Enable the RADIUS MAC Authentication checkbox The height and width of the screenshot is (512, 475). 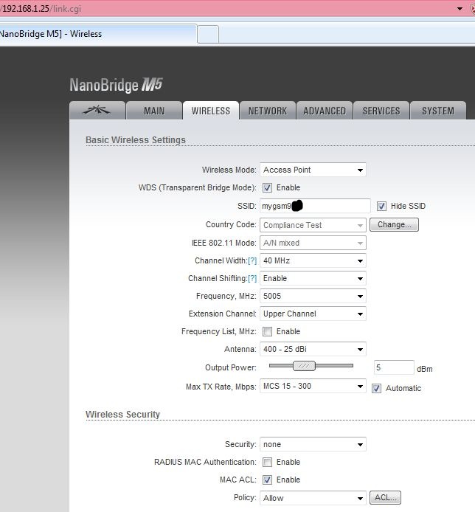(x=267, y=462)
